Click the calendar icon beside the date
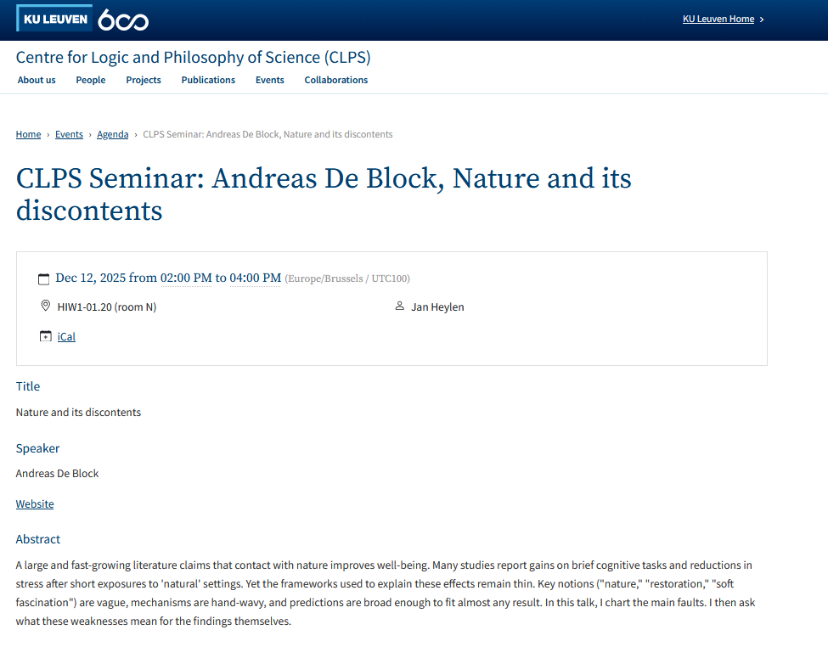Screen dimensions: 828x658 44,278
